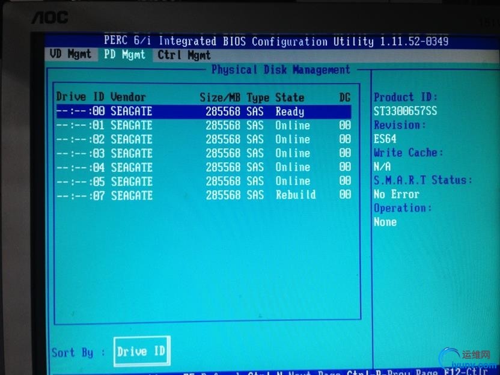
Task: Select drive 03 SEAGATE row
Action: [x=204, y=153]
